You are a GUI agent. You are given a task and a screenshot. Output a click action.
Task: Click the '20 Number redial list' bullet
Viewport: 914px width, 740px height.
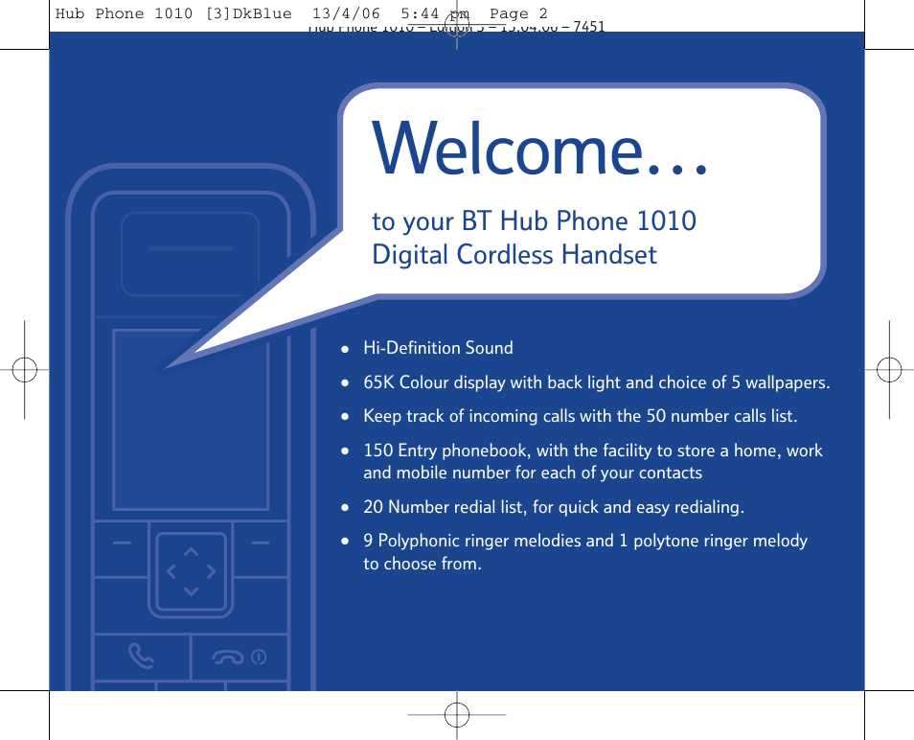[x=554, y=507]
